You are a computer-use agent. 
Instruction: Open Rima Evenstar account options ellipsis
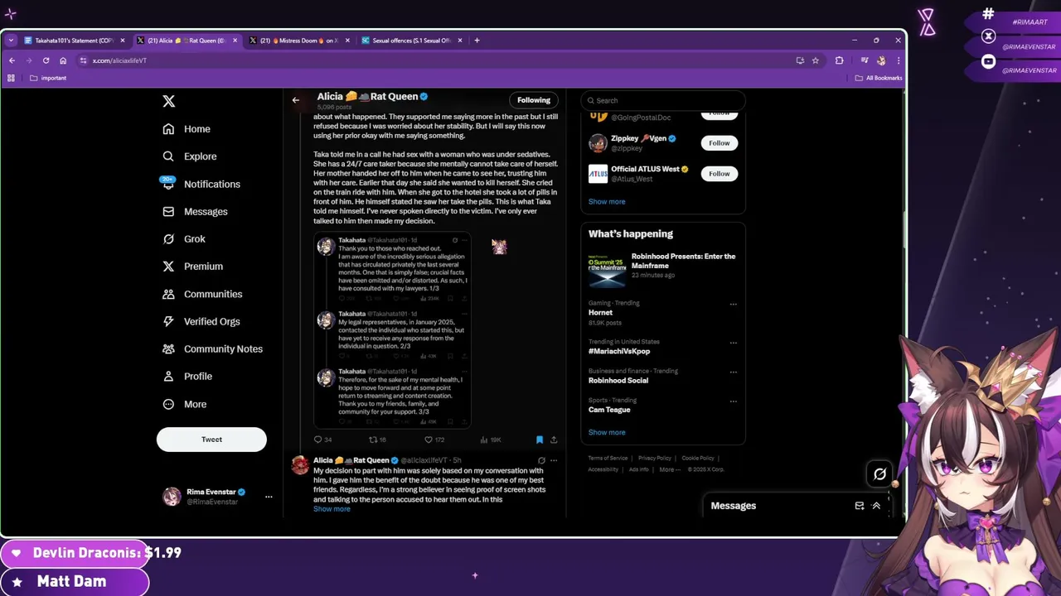269,497
